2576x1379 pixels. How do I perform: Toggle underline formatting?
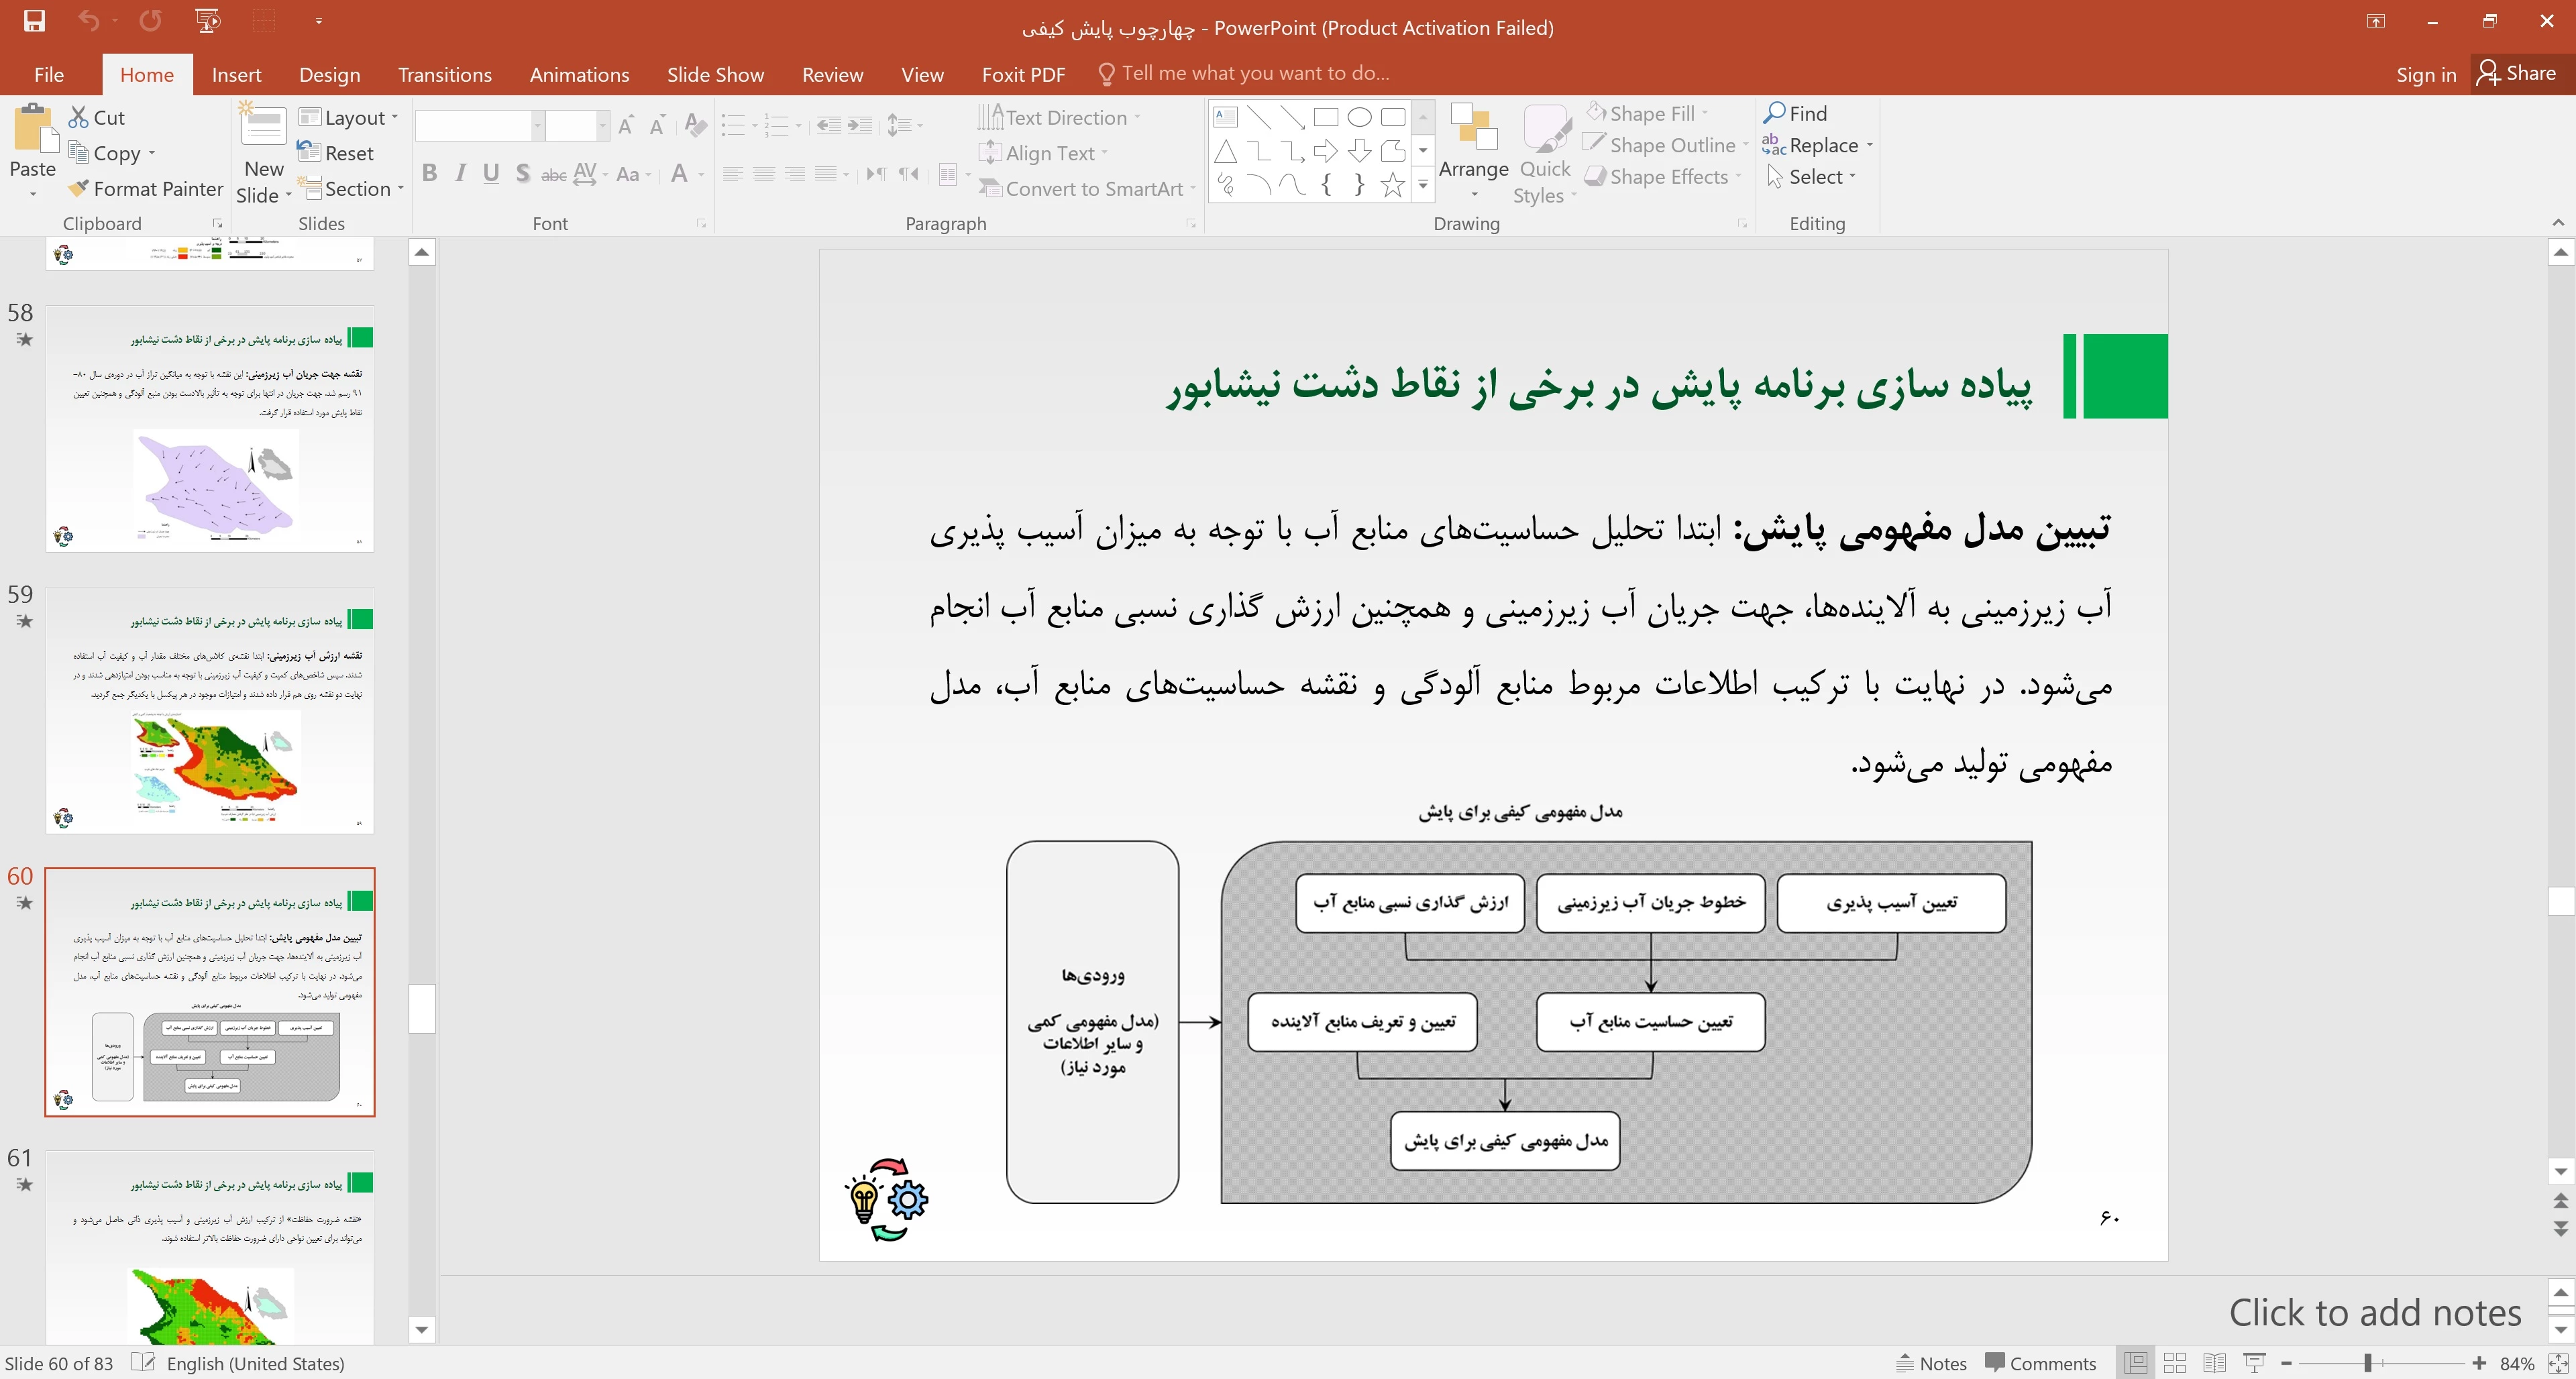pyautogui.click(x=491, y=174)
